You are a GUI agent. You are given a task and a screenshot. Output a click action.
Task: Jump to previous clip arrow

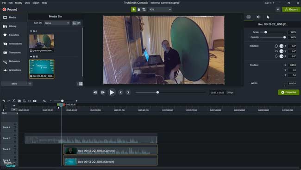point(120,92)
